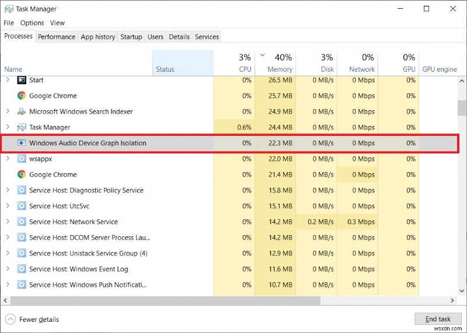Click the Fewer details link
The image size is (467, 333).
[39, 320]
